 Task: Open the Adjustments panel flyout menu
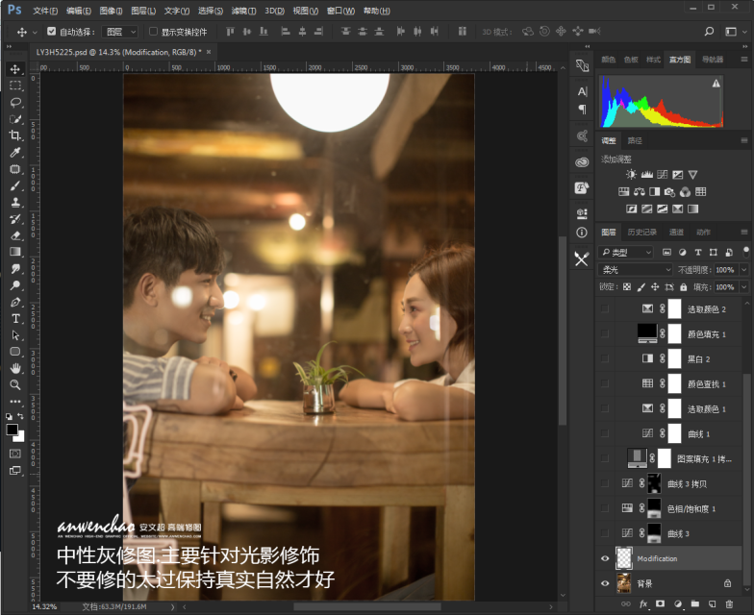click(x=744, y=140)
